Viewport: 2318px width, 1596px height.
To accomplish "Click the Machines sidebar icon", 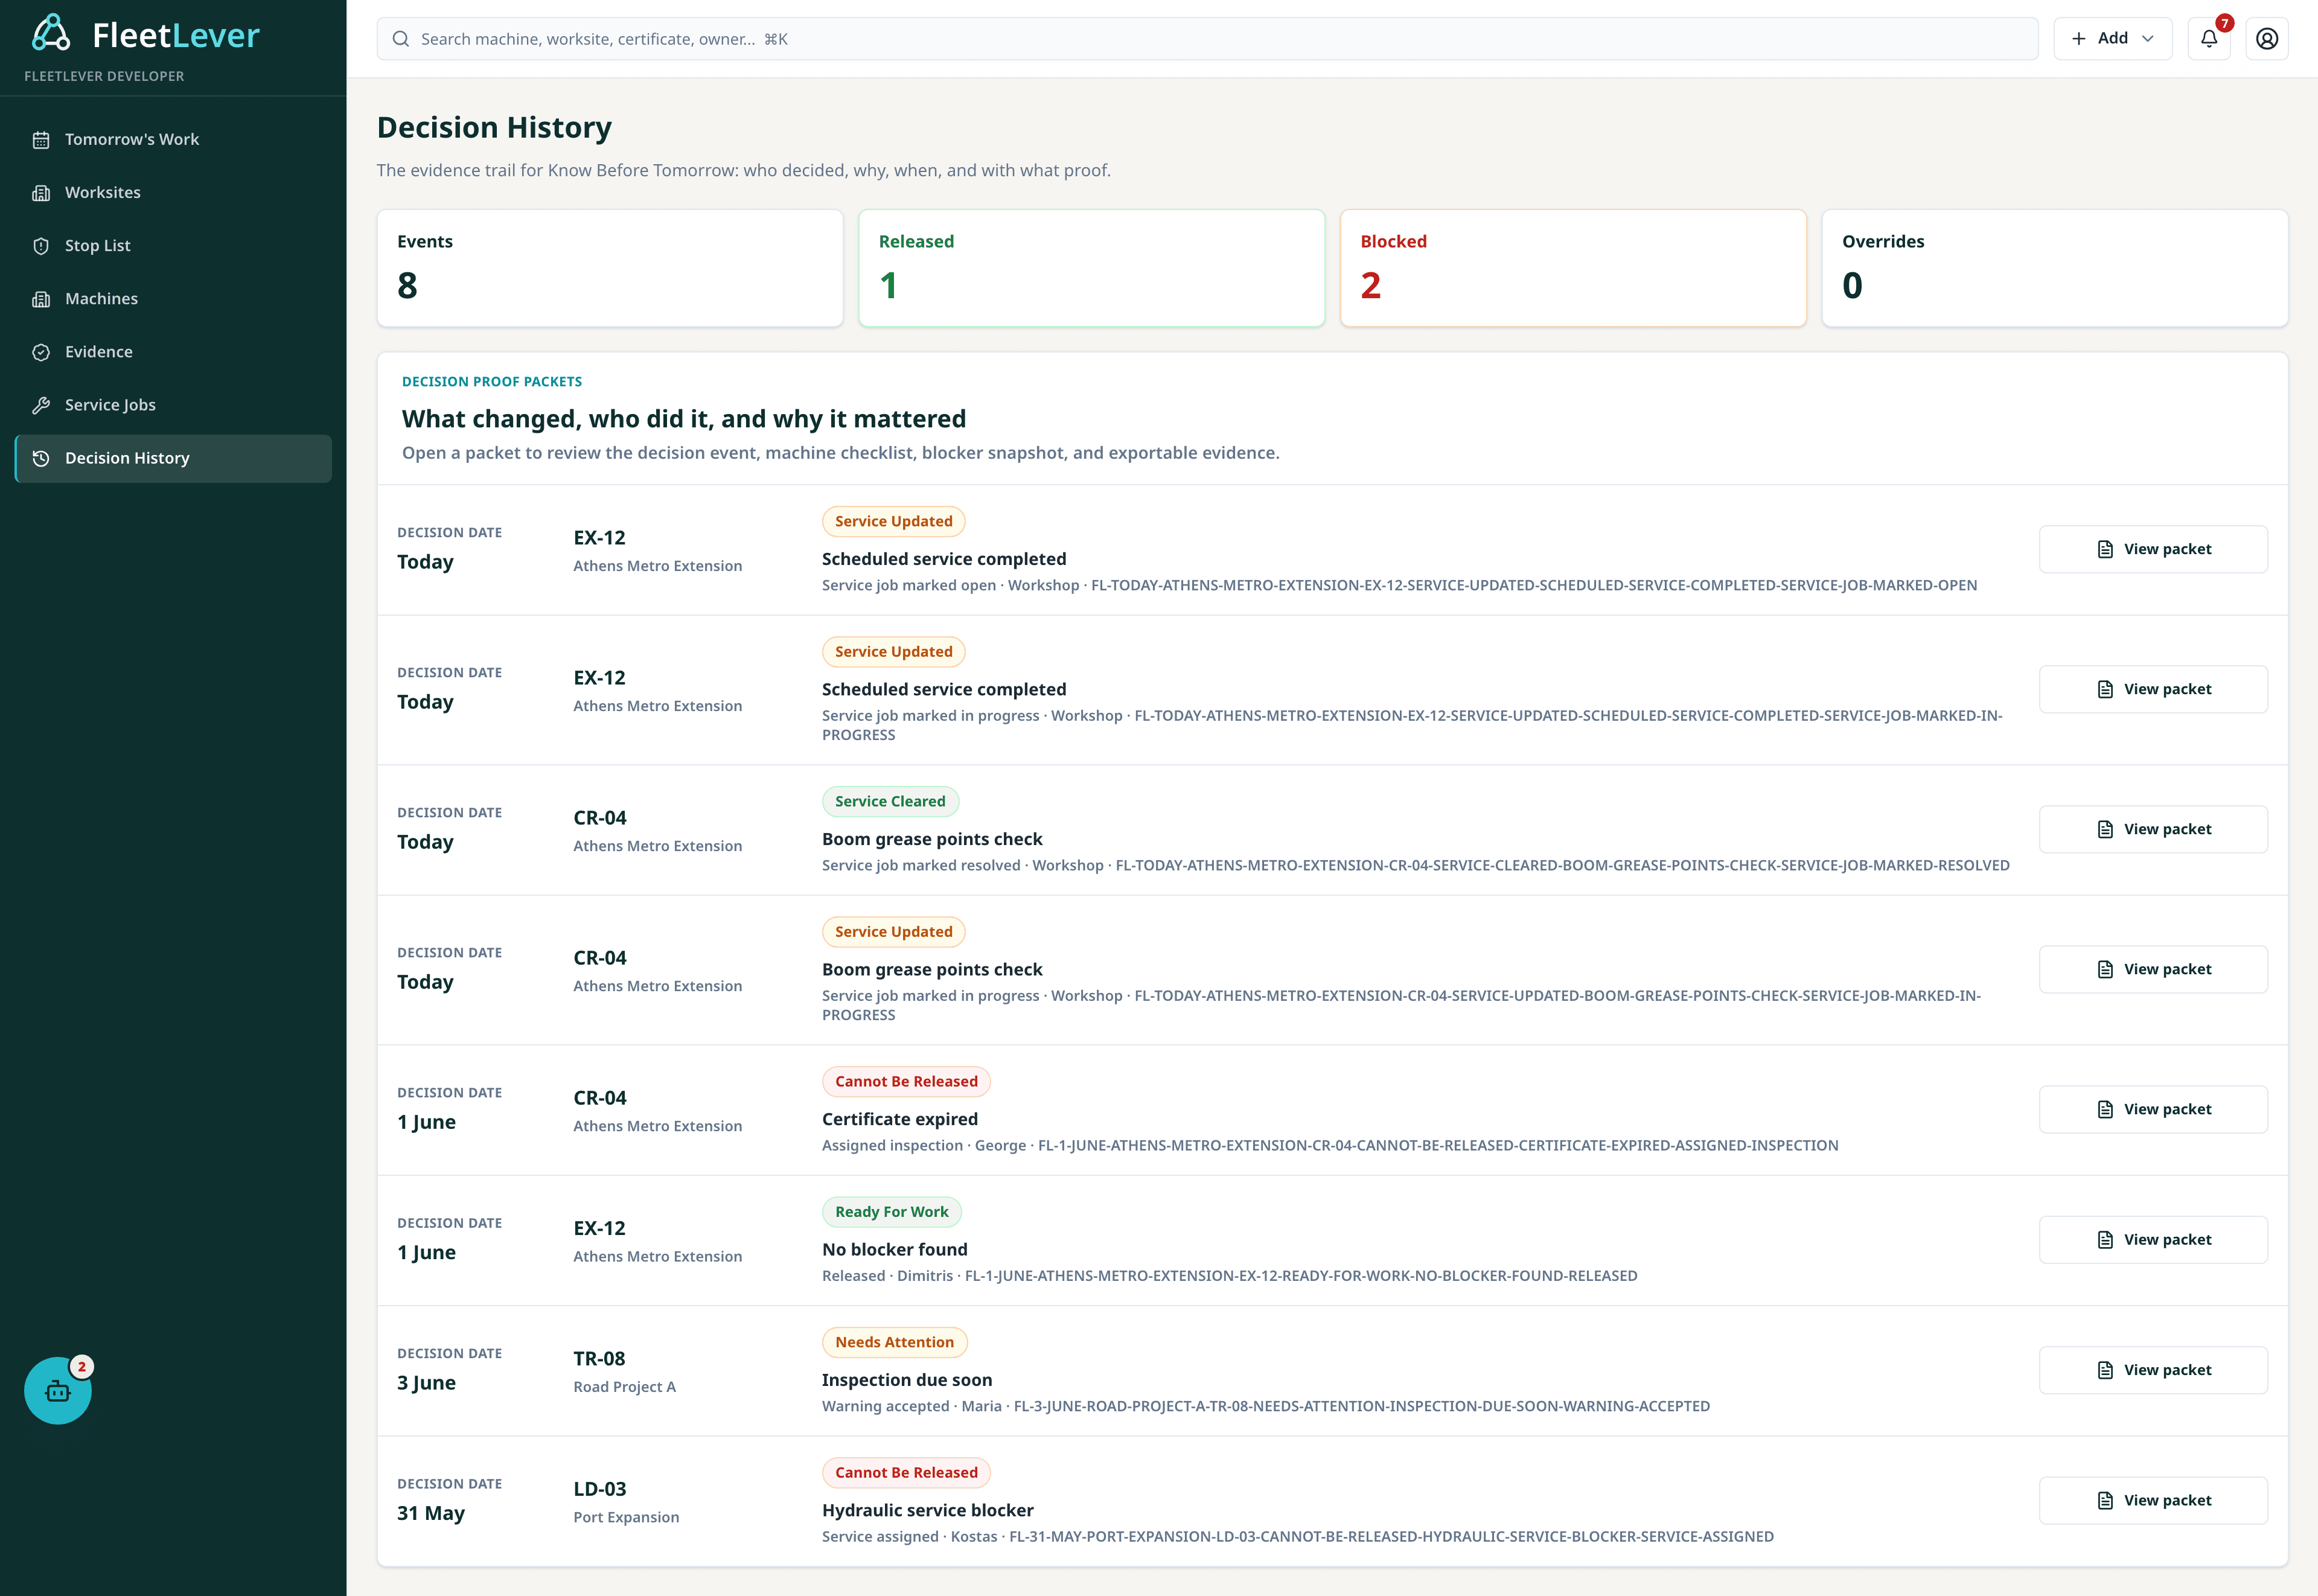I will (x=41, y=299).
